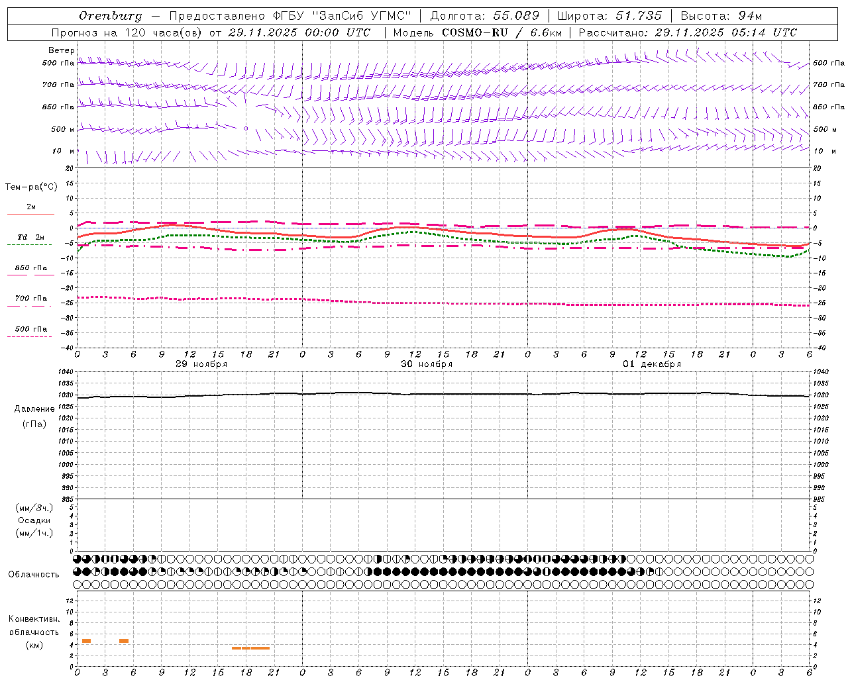This screenshot has height=678, width=848.
Task: Click the 'Высота: 94м' header text
Action: pos(721,16)
